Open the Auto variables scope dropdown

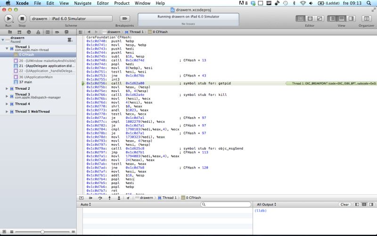click(86, 204)
